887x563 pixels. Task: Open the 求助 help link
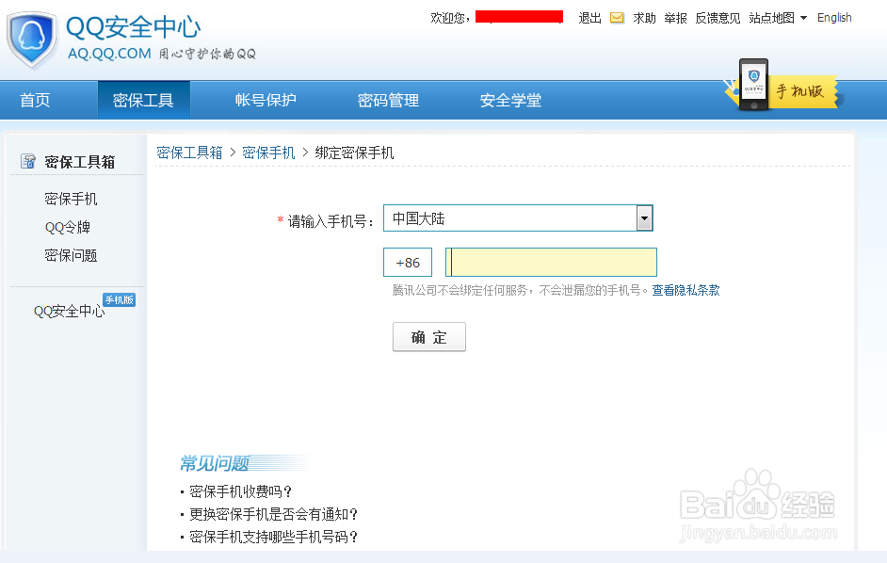point(644,18)
